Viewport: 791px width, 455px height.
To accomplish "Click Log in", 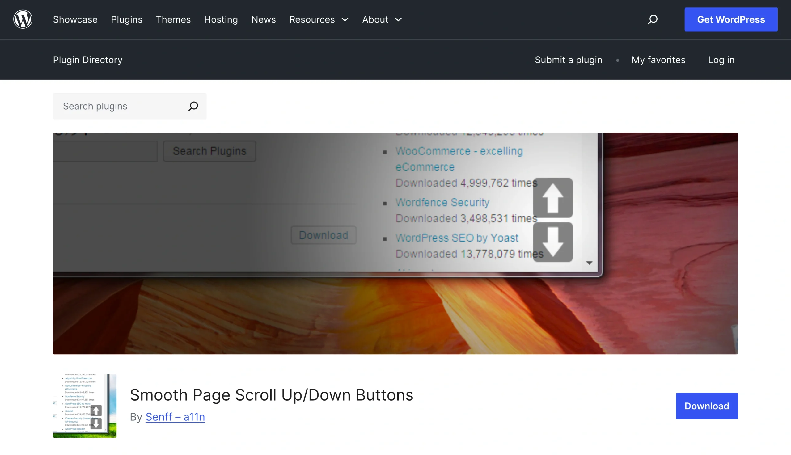I will click(x=721, y=60).
